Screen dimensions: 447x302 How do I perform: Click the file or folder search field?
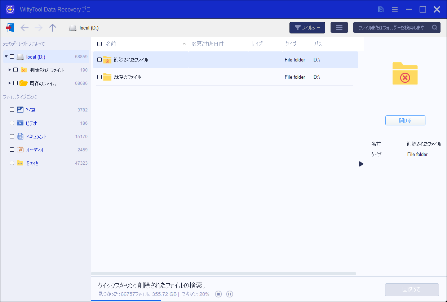point(391,28)
